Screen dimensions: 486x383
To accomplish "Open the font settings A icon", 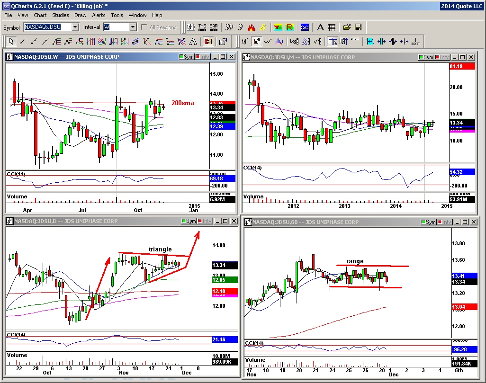I will point(320,27).
